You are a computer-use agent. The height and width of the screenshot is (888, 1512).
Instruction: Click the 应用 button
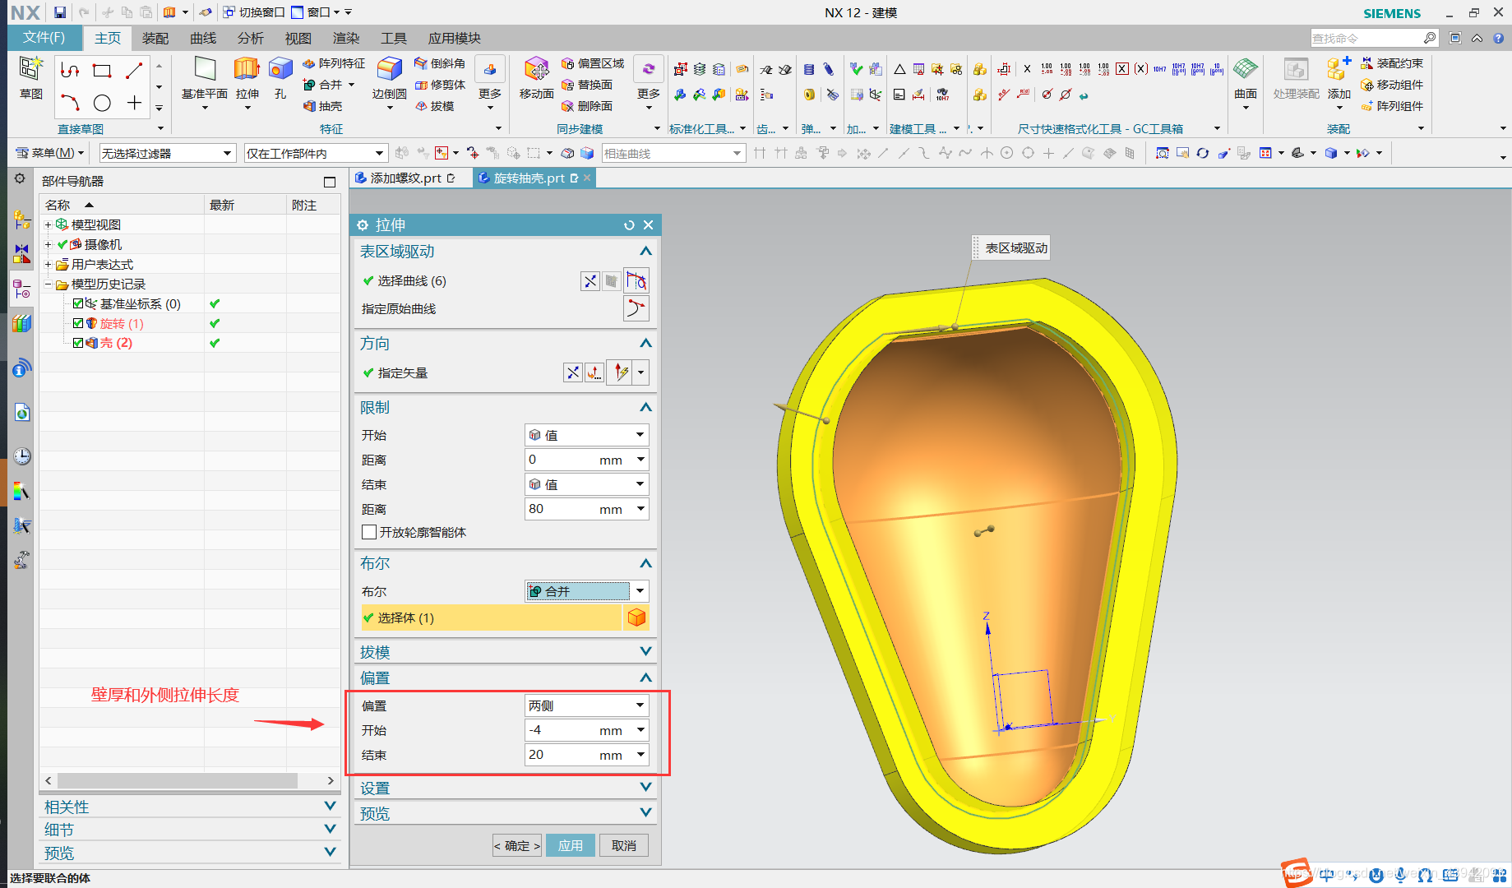tap(571, 845)
